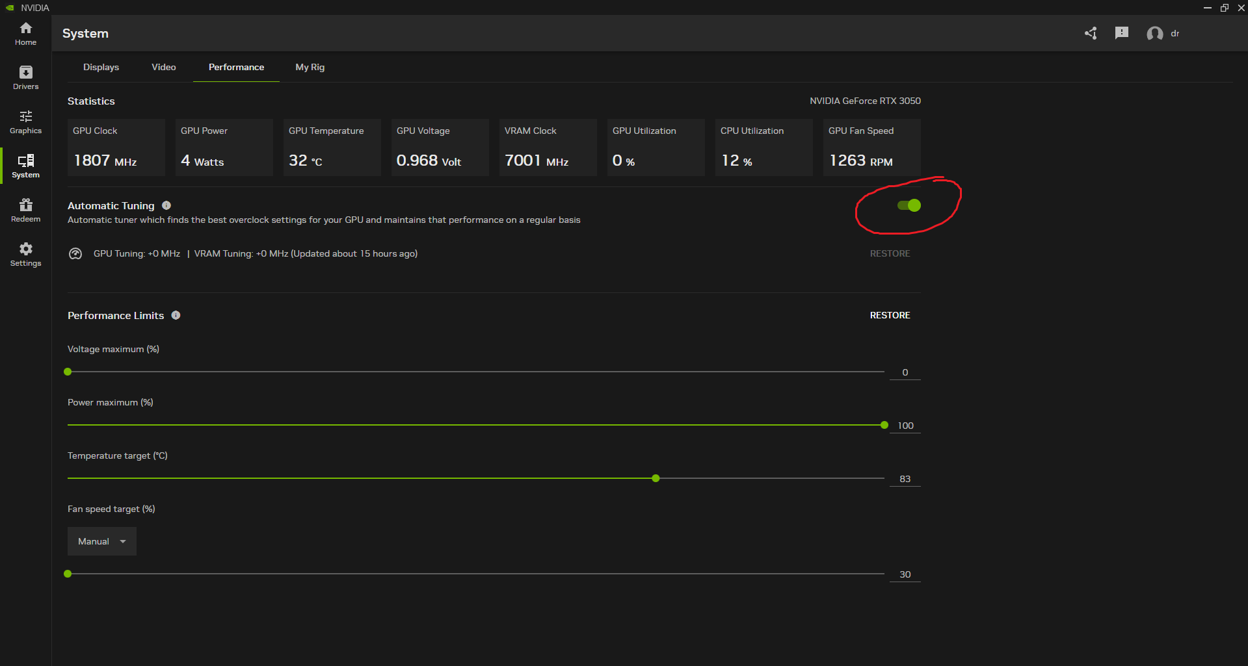The image size is (1248, 666).
Task: Click the Temperature target slider handle
Action: (x=656, y=478)
